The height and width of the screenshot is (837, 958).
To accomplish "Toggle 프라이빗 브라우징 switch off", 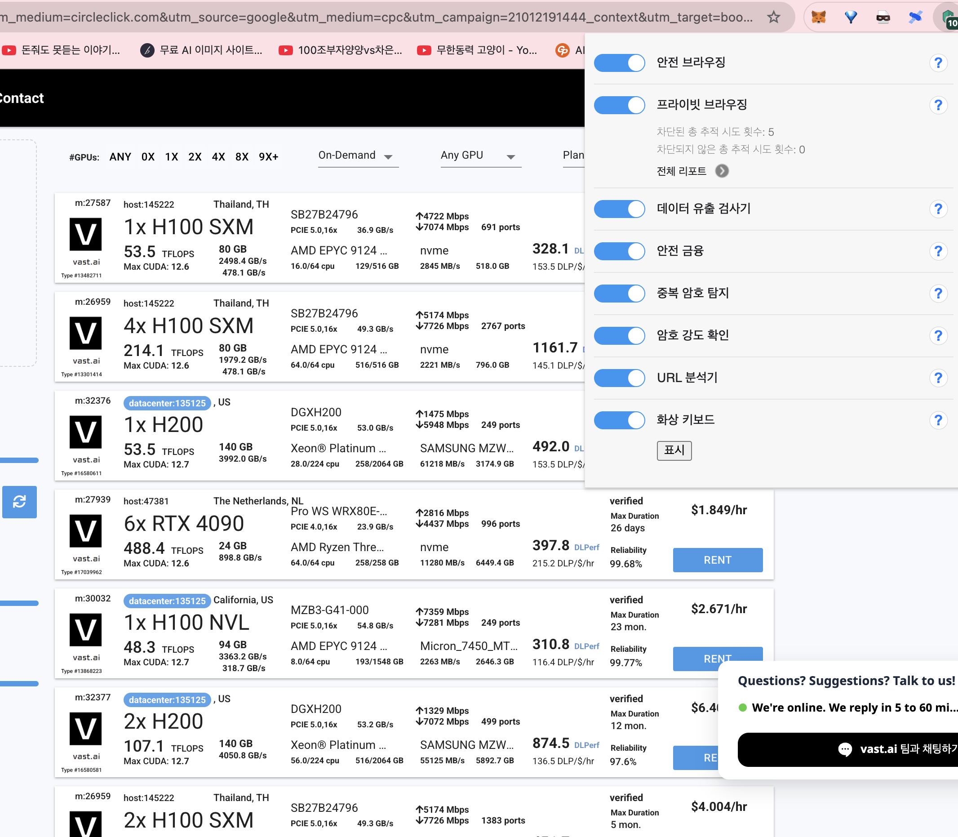I will point(619,105).
